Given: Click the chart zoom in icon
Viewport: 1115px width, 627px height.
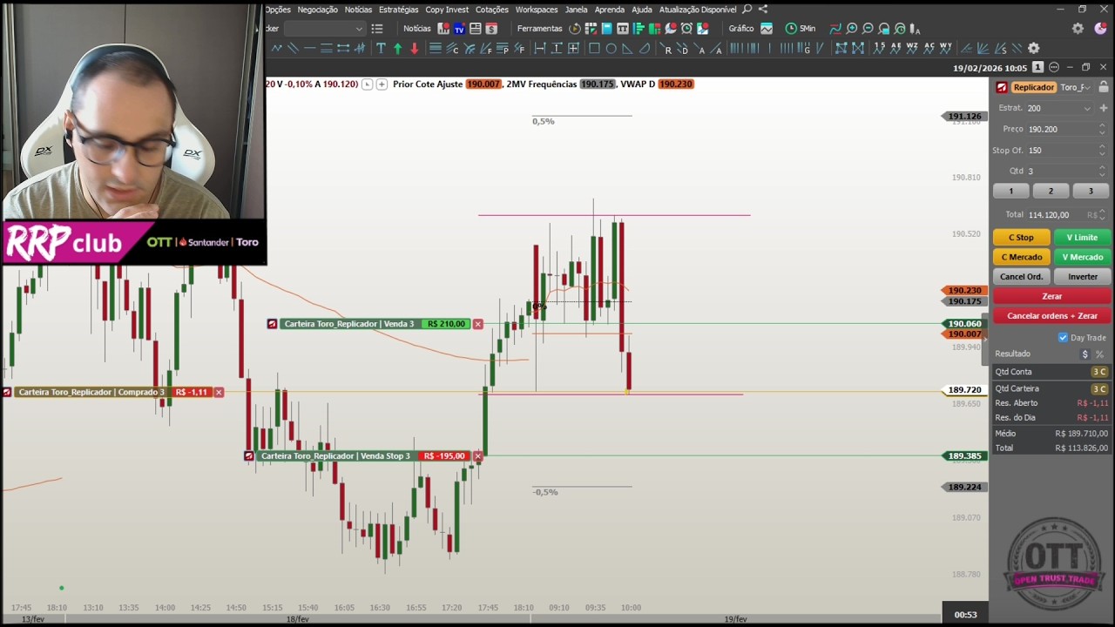Looking at the screenshot, I should coord(852,29).
